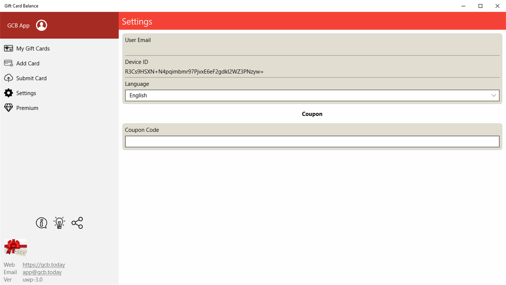Switch to the Settings page header
Image resolution: width=506 pixels, height=285 pixels.
137,21
